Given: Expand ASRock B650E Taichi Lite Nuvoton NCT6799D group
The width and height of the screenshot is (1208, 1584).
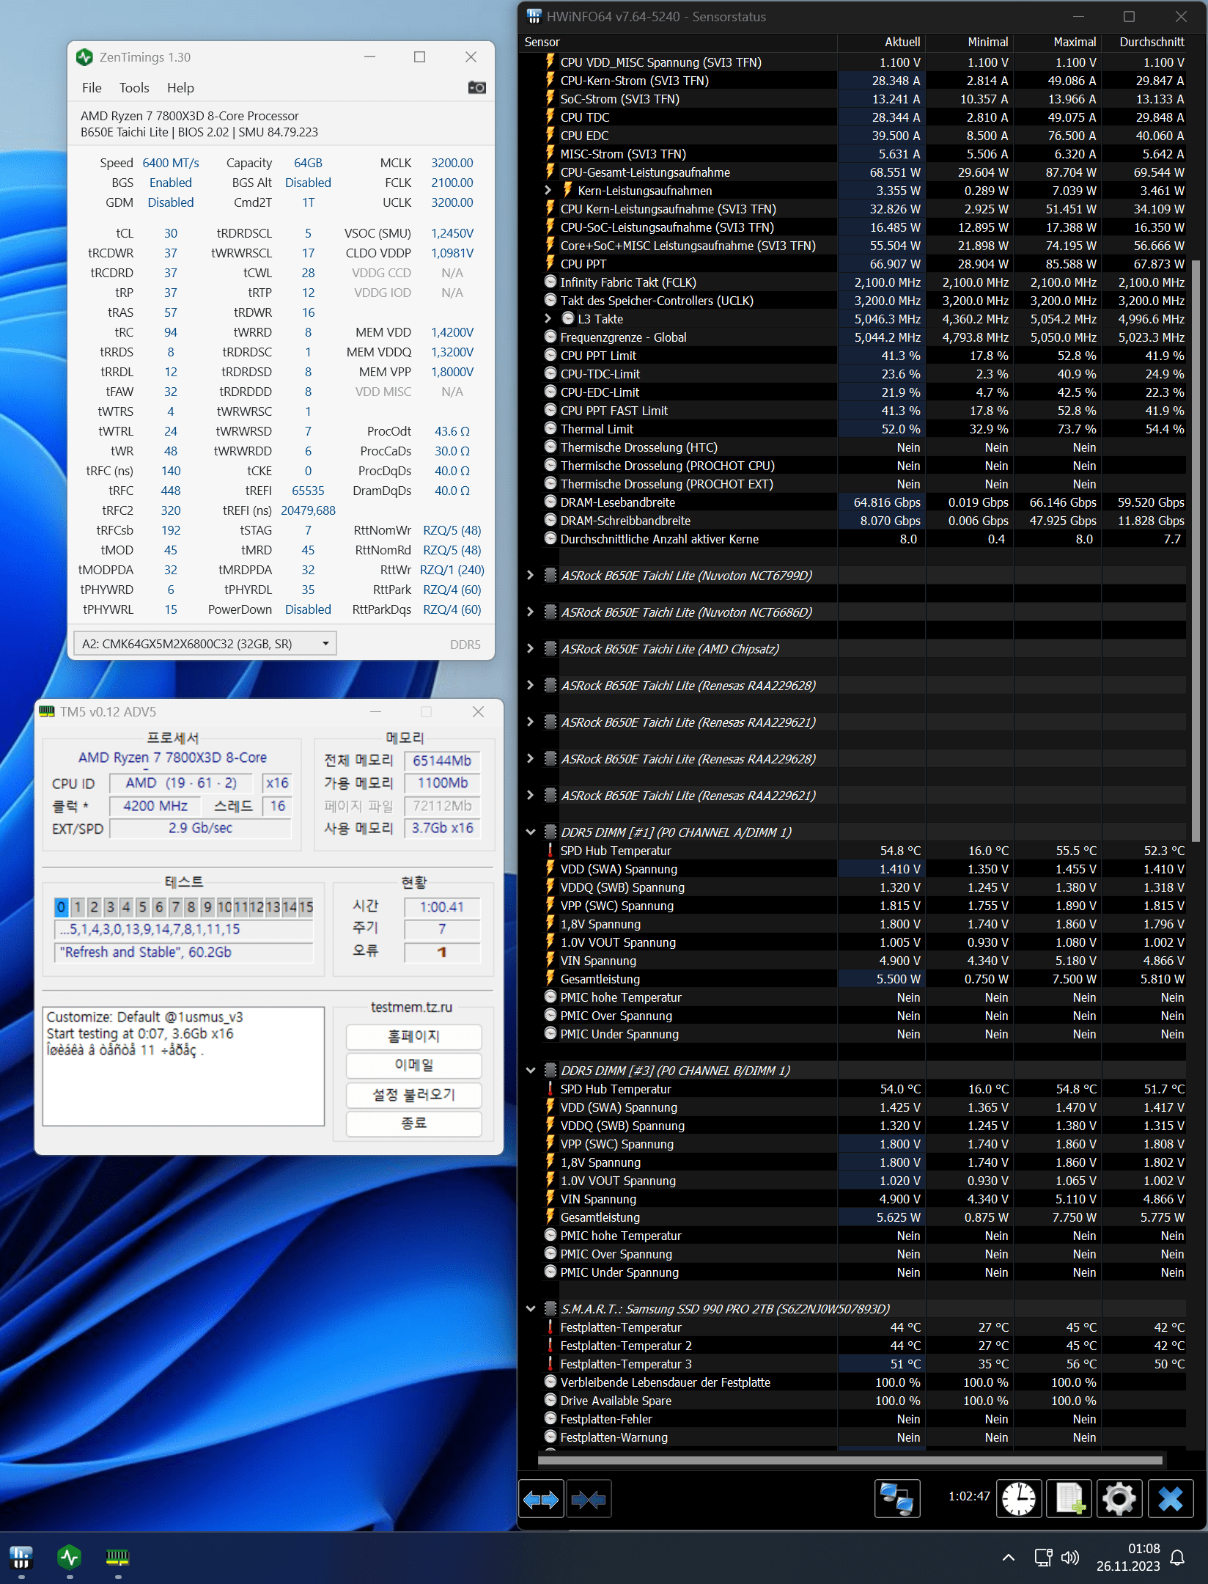Looking at the screenshot, I should pos(531,576).
